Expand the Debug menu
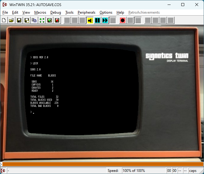The width and height of the screenshot is (204, 174). [x=56, y=12]
